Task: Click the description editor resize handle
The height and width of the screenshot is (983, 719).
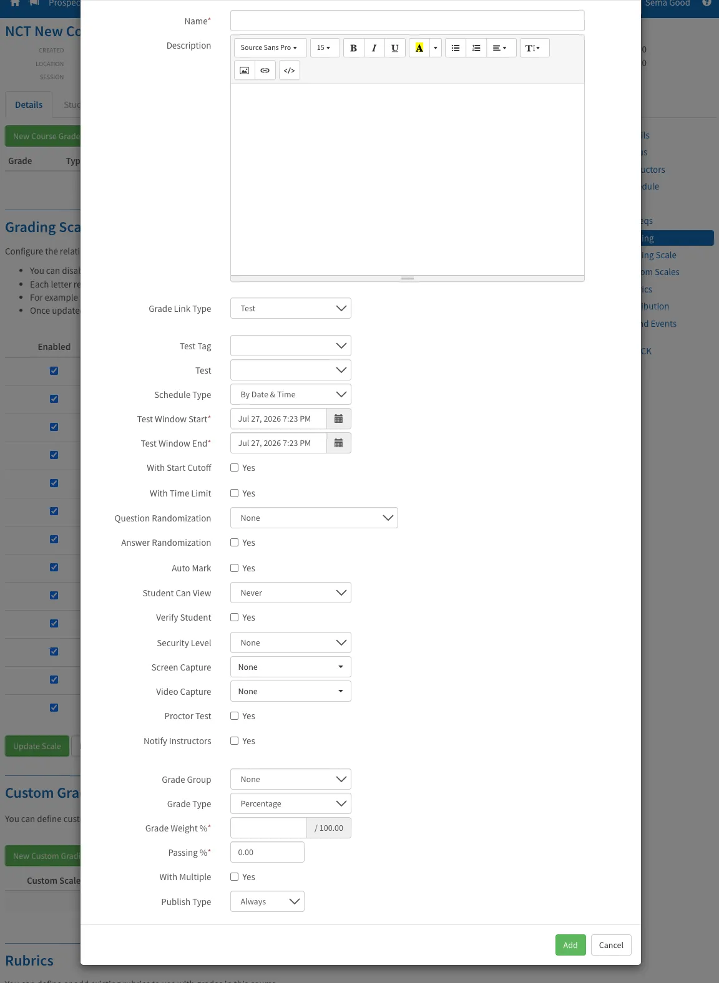Action: click(408, 278)
